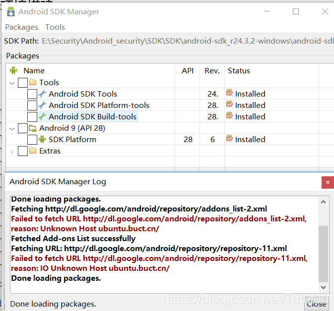Click green wrench icon beside Android SDK Build-tools
The width and height of the screenshot is (334, 311).
pyautogui.click(x=42, y=116)
